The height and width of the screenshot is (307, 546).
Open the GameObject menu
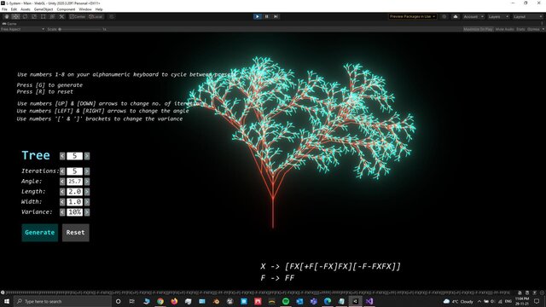(x=44, y=9)
